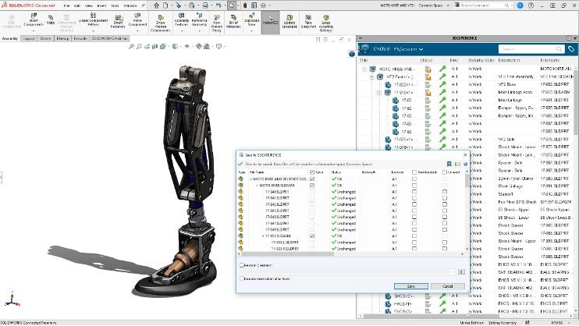
Task: Click the Take Snapshot tool
Action: pos(308,22)
